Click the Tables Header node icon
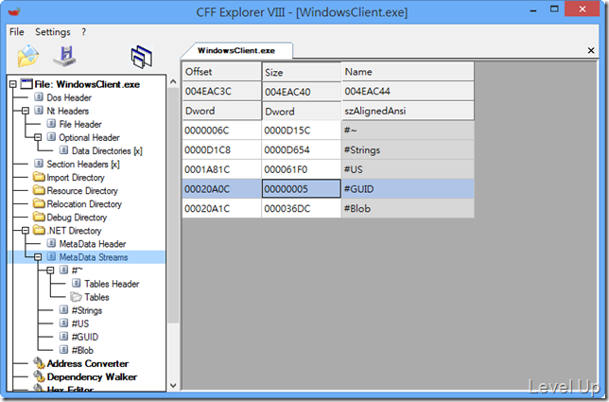 tap(76, 283)
